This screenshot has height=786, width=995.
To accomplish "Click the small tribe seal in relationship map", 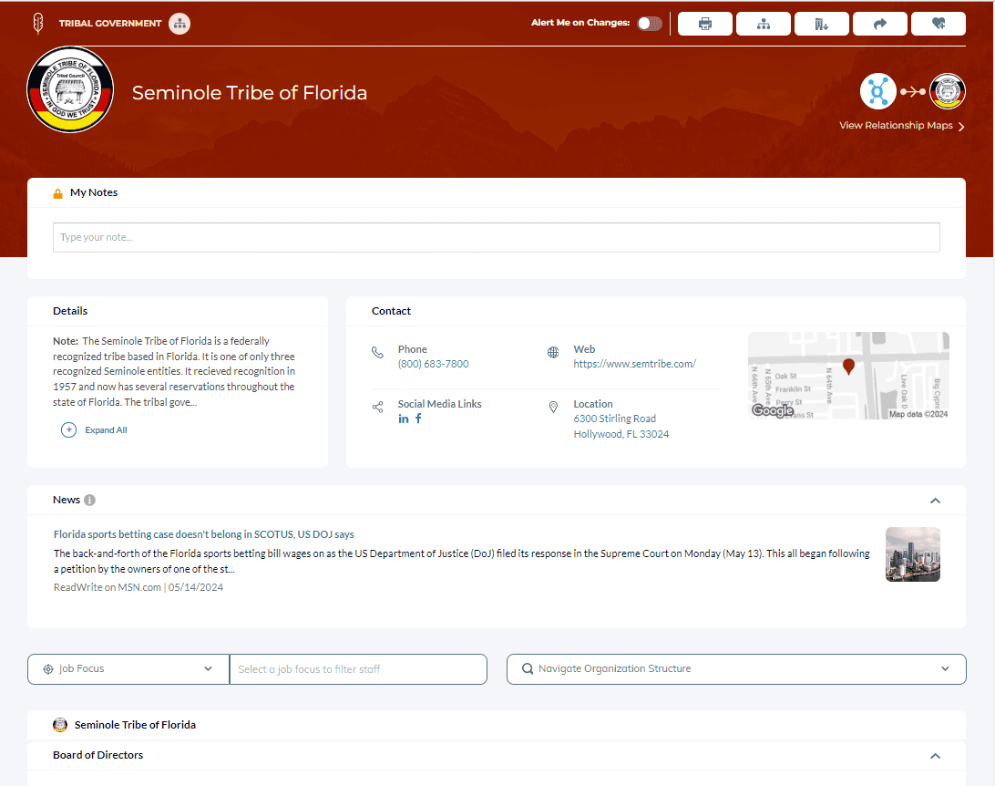I will pos(948,91).
